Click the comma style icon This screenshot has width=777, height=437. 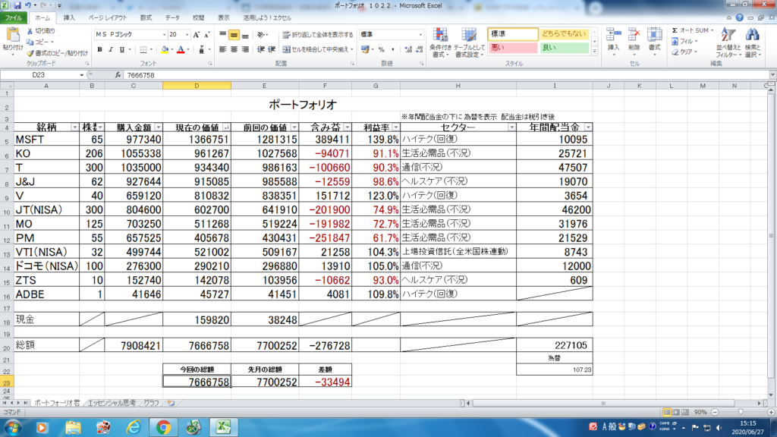pos(392,49)
